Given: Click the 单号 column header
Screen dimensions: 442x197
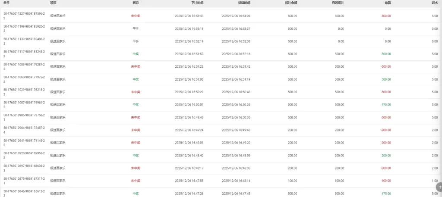Looking at the screenshot, I should pyautogui.click(x=6, y=3).
